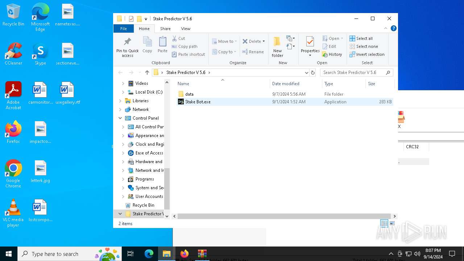Open Recent locations dropdown arrow
This screenshot has width=464, height=261.
click(x=140, y=72)
